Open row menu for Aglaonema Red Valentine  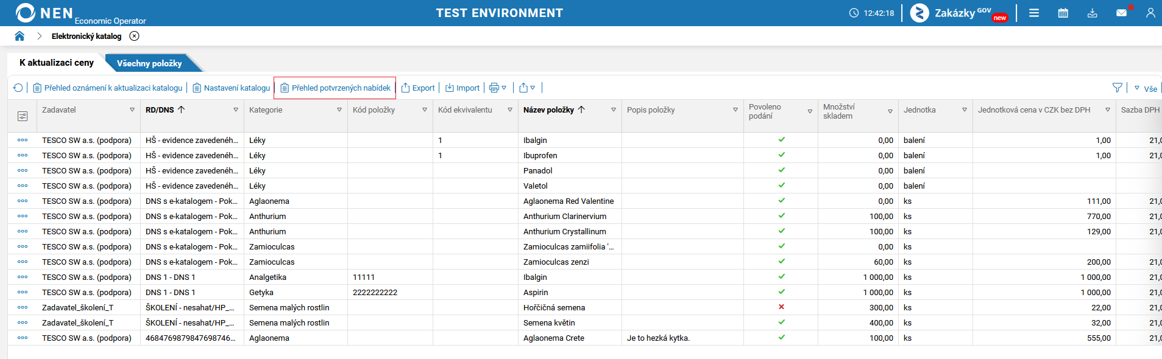(x=23, y=201)
